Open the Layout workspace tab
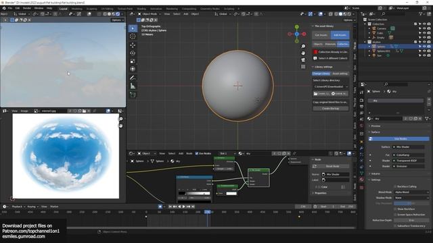Image resolution: width=433 pixels, height=243 pixels. (x=63, y=9)
